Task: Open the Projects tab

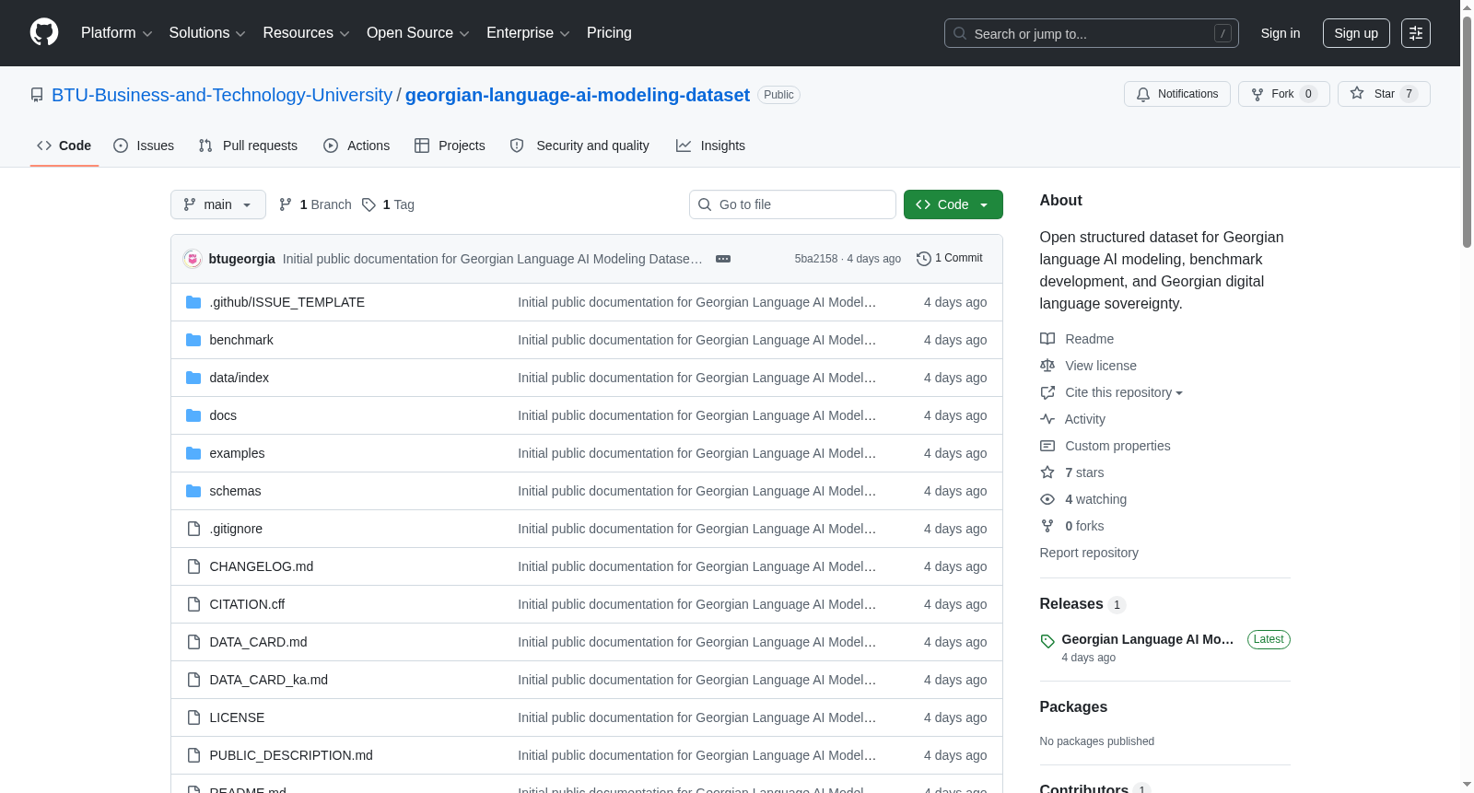Action: (450, 146)
